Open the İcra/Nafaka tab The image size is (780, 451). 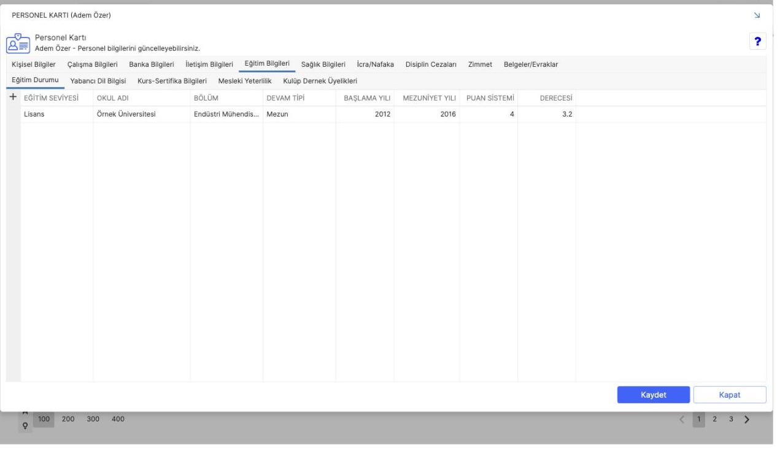tap(375, 64)
